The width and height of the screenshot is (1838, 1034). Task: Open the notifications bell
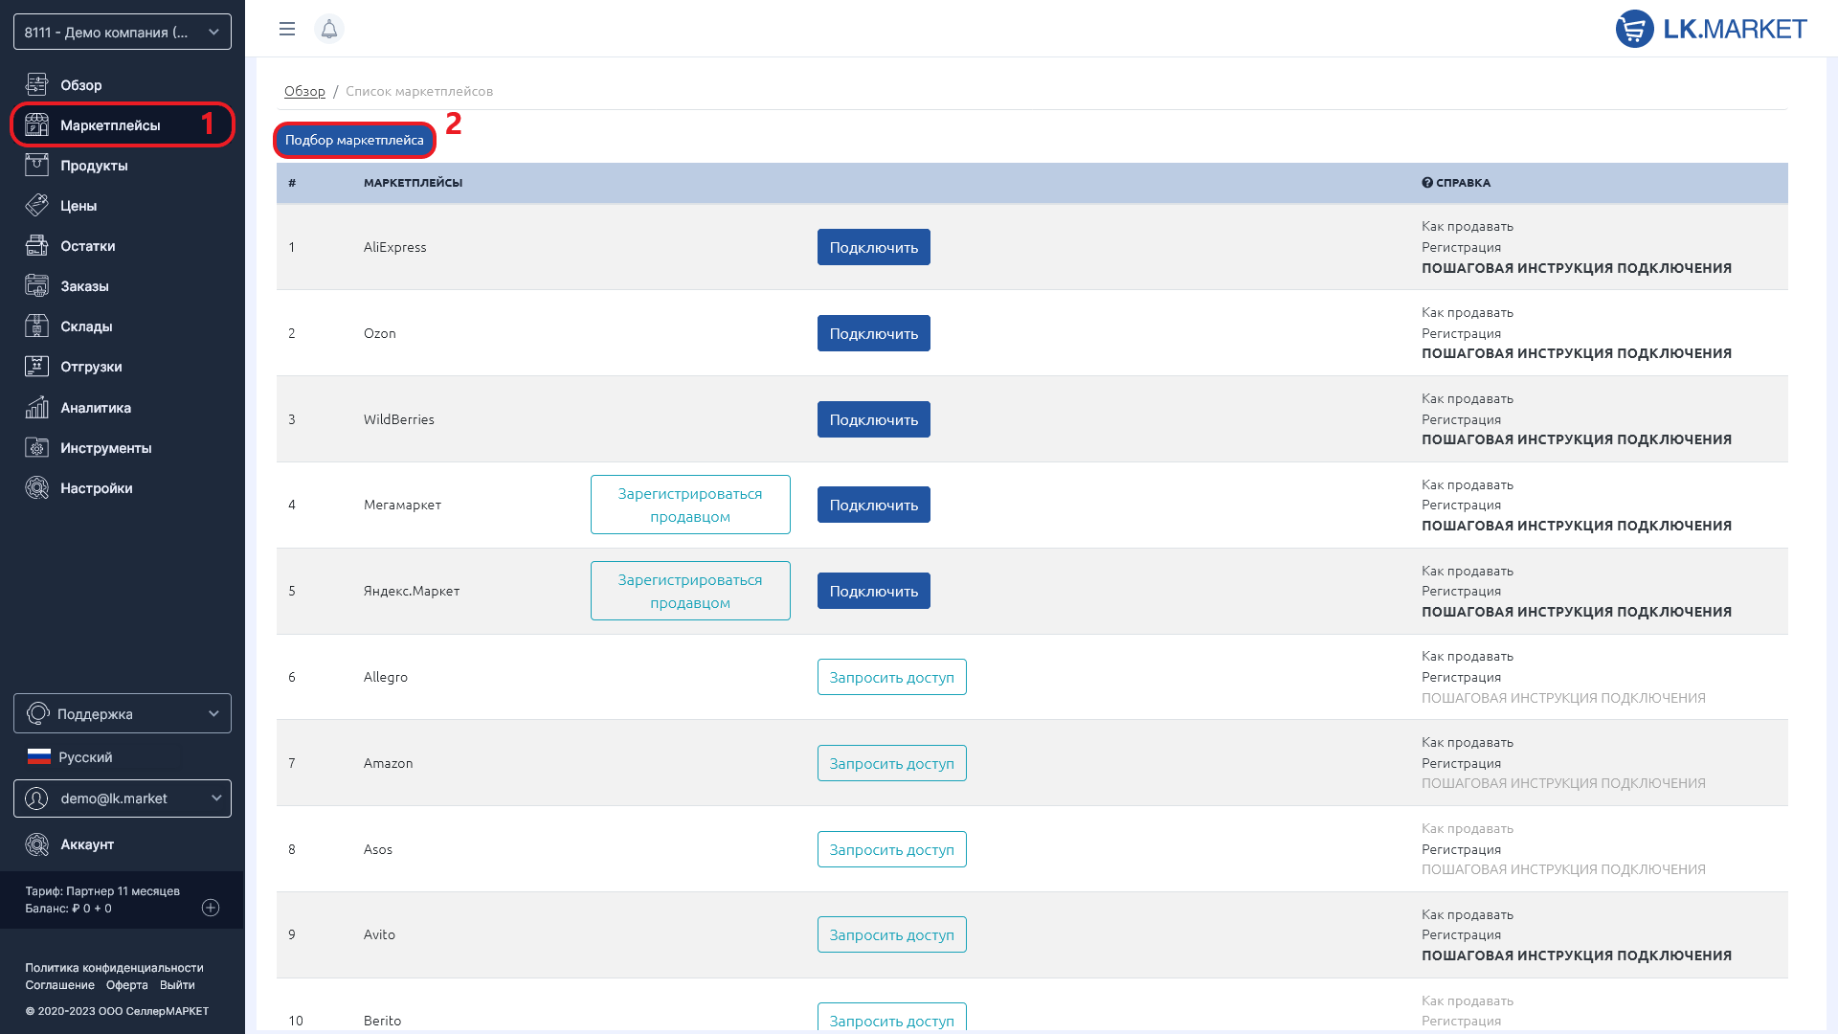328,29
